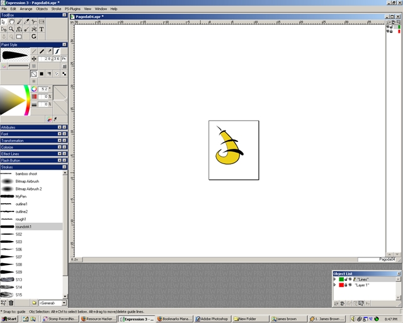Screen dimensions: 403x323
Task: Click the Start button
Action: click(9, 319)
